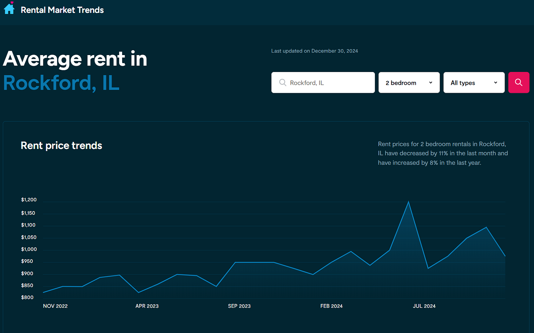Click the blue Rockford, IL title
This screenshot has width=534, height=333.
pyautogui.click(x=61, y=83)
